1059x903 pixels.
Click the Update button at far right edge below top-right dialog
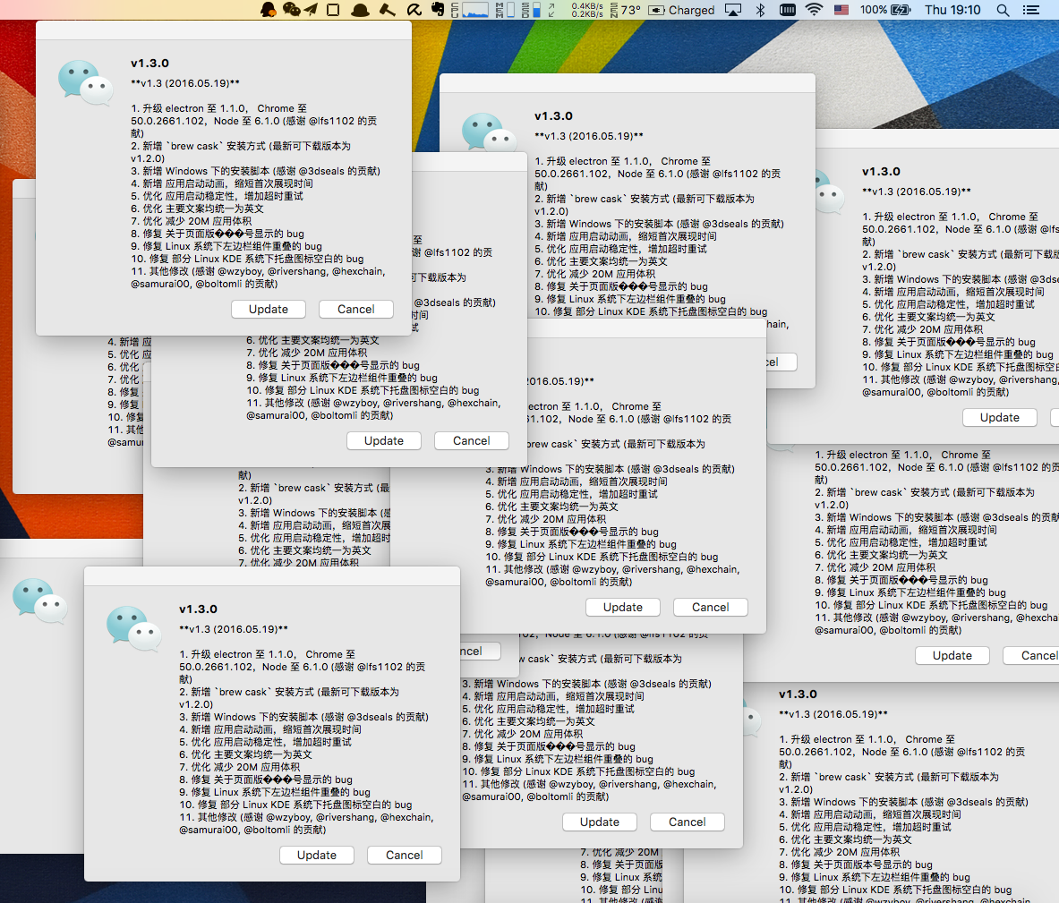[1000, 417]
